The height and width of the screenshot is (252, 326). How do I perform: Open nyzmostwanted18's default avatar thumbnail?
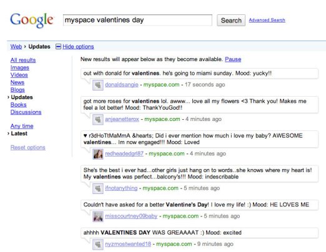pos(98,245)
